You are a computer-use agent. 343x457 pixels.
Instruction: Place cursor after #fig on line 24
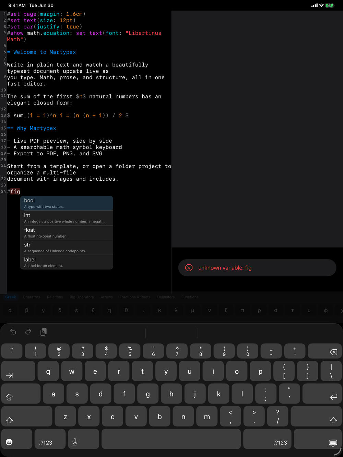21,192
